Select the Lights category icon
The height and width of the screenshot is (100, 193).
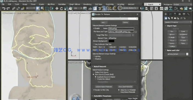172,18
